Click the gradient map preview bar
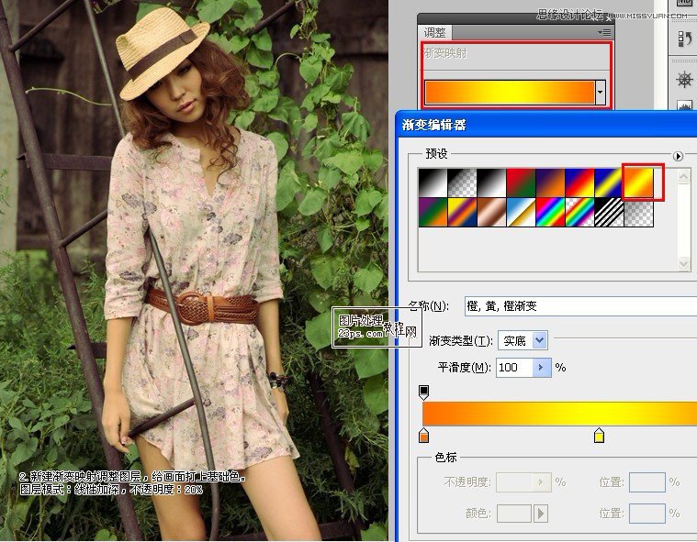The image size is (697, 542). [510, 93]
